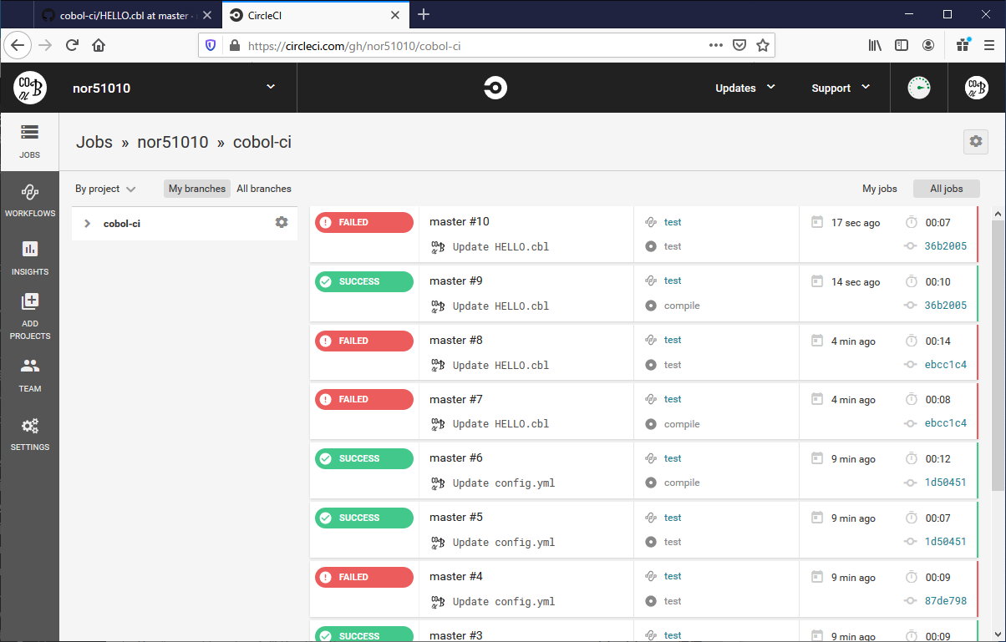Screen dimensions: 1006x642
Task: Open the SUCCESS status of master #5
Action: tap(364, 518)
